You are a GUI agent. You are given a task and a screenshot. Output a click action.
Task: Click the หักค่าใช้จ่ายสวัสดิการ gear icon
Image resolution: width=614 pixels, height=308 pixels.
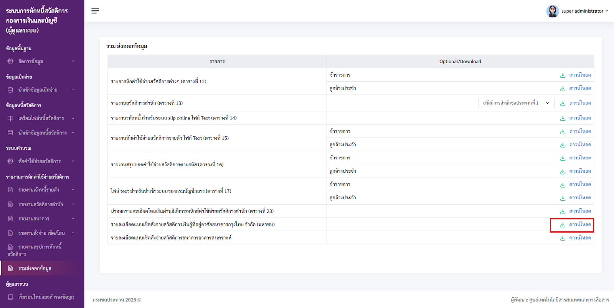tap(10, 161)
